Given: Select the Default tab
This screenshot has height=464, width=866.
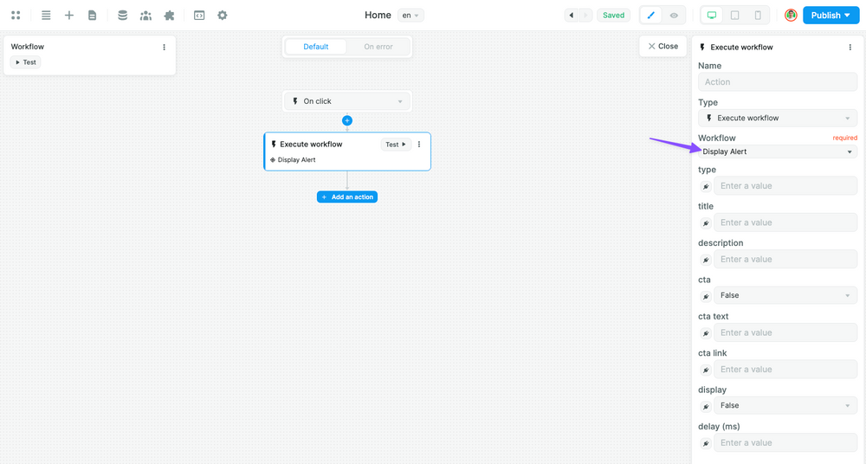Looking at the screenshot, I should pyautogui.click(x=316, y=47).
